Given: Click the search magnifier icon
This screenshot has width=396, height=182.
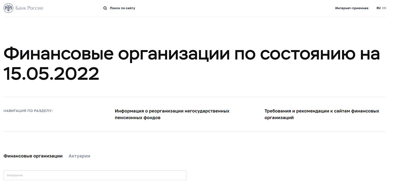Looking at the screenshot, I should [x=105, y=8].
